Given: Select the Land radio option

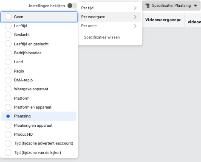Looking at the screenshot, I should tap(8, 62).
